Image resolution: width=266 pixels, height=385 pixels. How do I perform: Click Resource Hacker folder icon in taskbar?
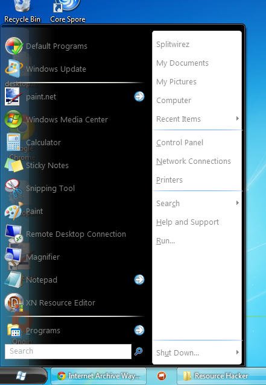[x=187, y=376]
